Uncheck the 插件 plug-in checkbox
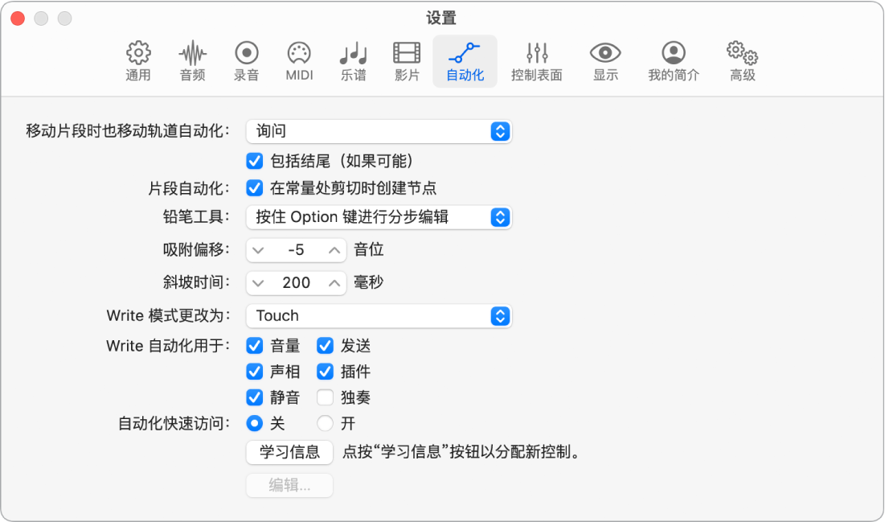 [x=325, y=371]
